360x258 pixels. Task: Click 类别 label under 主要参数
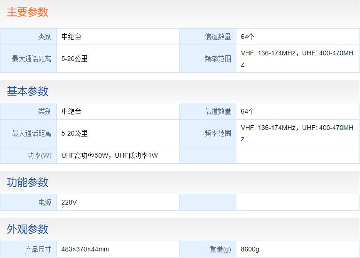(x=45, y=37)
